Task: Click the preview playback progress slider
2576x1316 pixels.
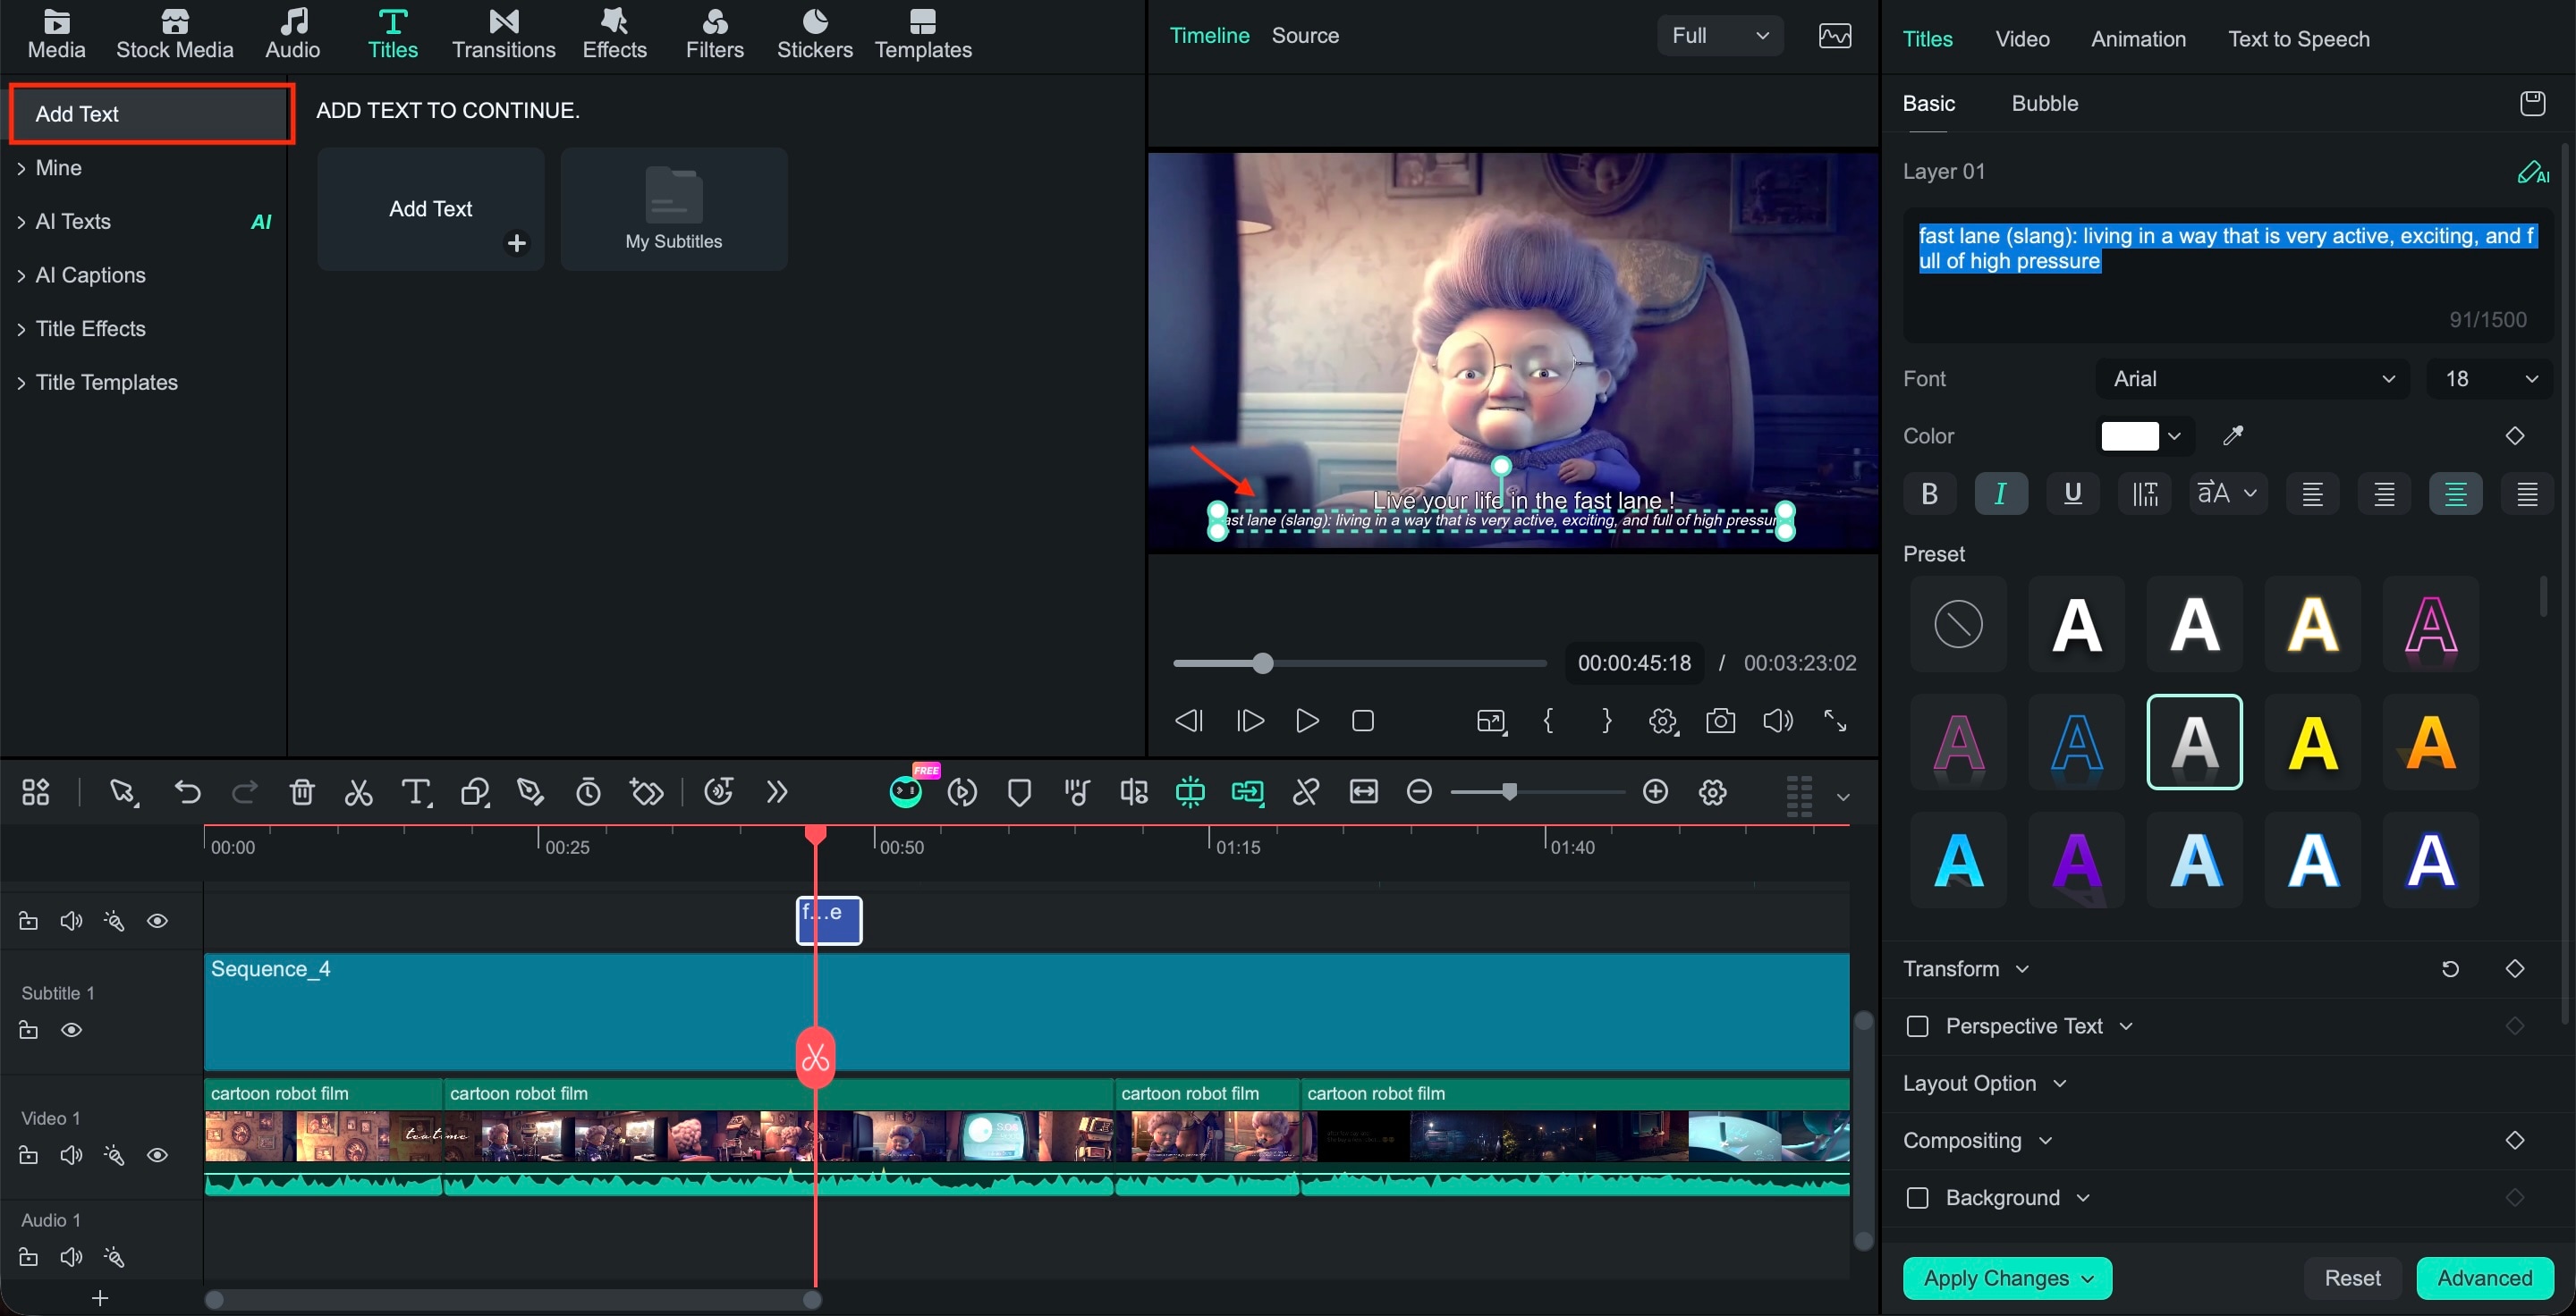Action: pos(1359,663)
